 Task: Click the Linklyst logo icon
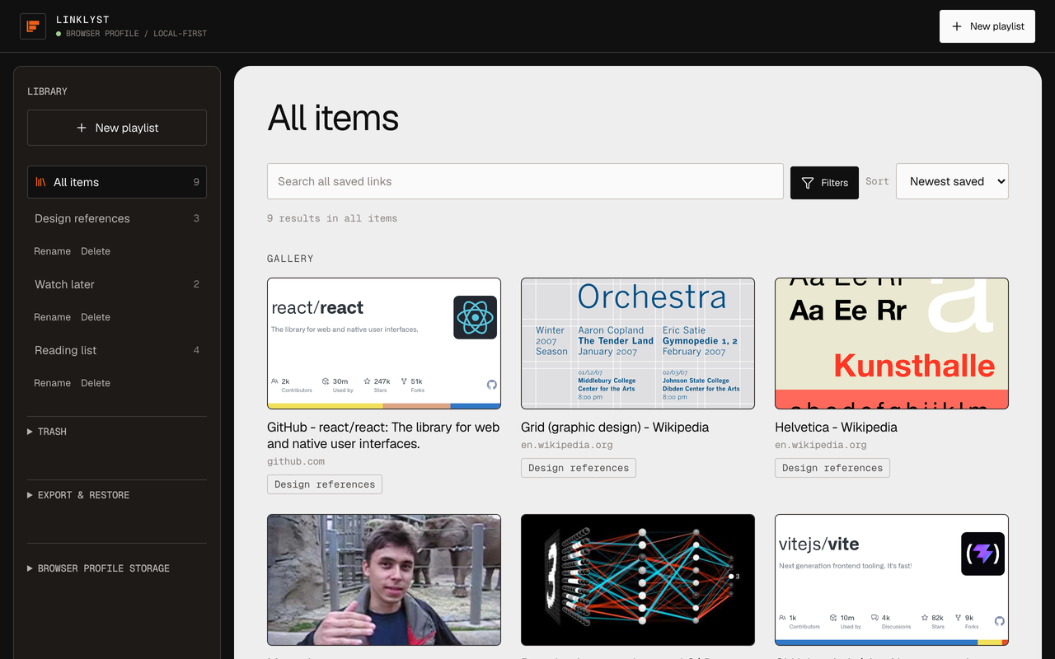(33, 26)
